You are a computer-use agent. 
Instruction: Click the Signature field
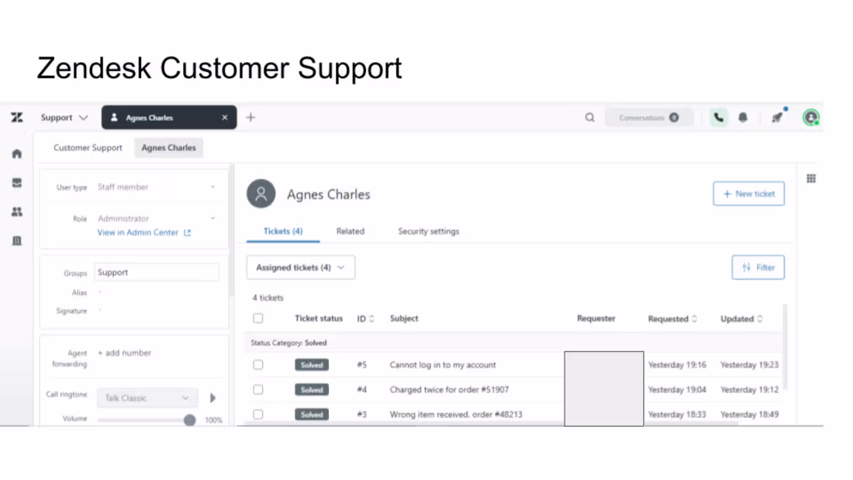click(157, 311)
